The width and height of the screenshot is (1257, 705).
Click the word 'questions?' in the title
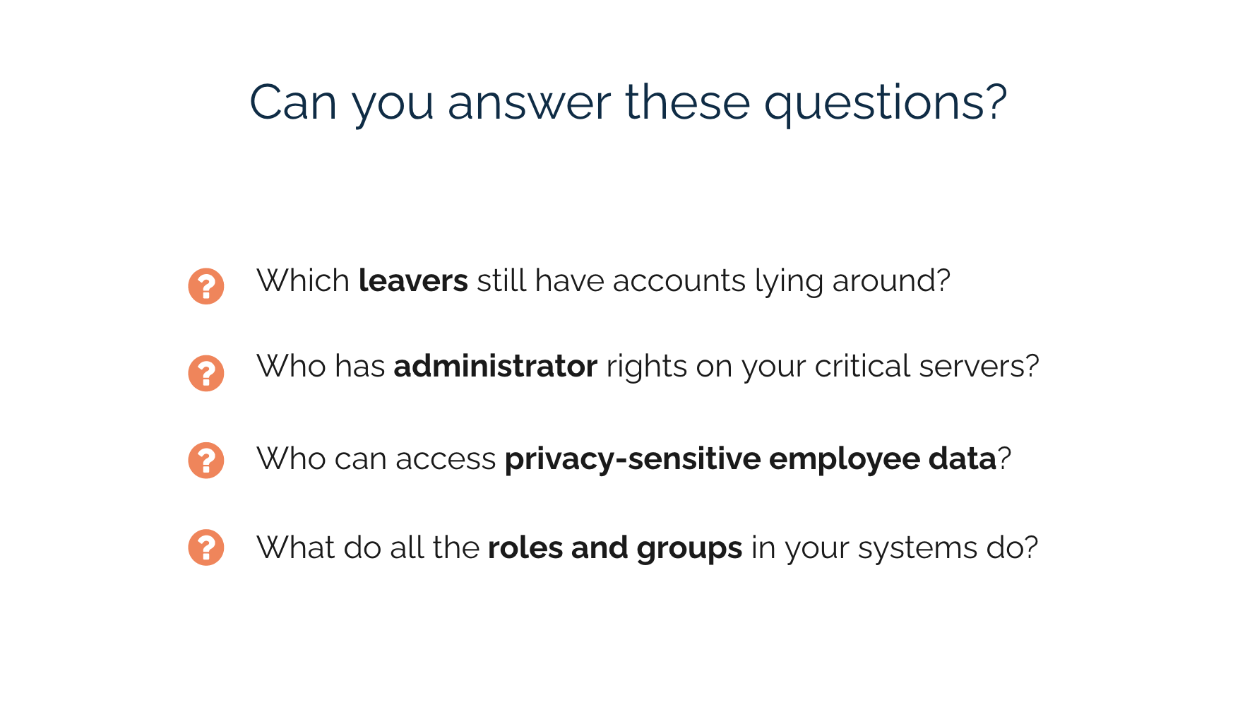click(886, 105)
